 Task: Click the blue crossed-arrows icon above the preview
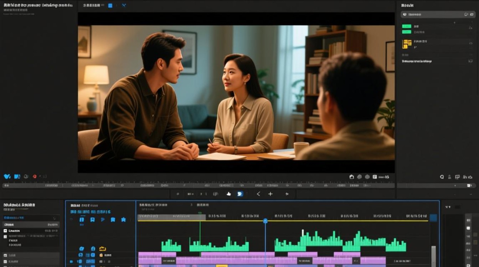click(x=124, y=5)
